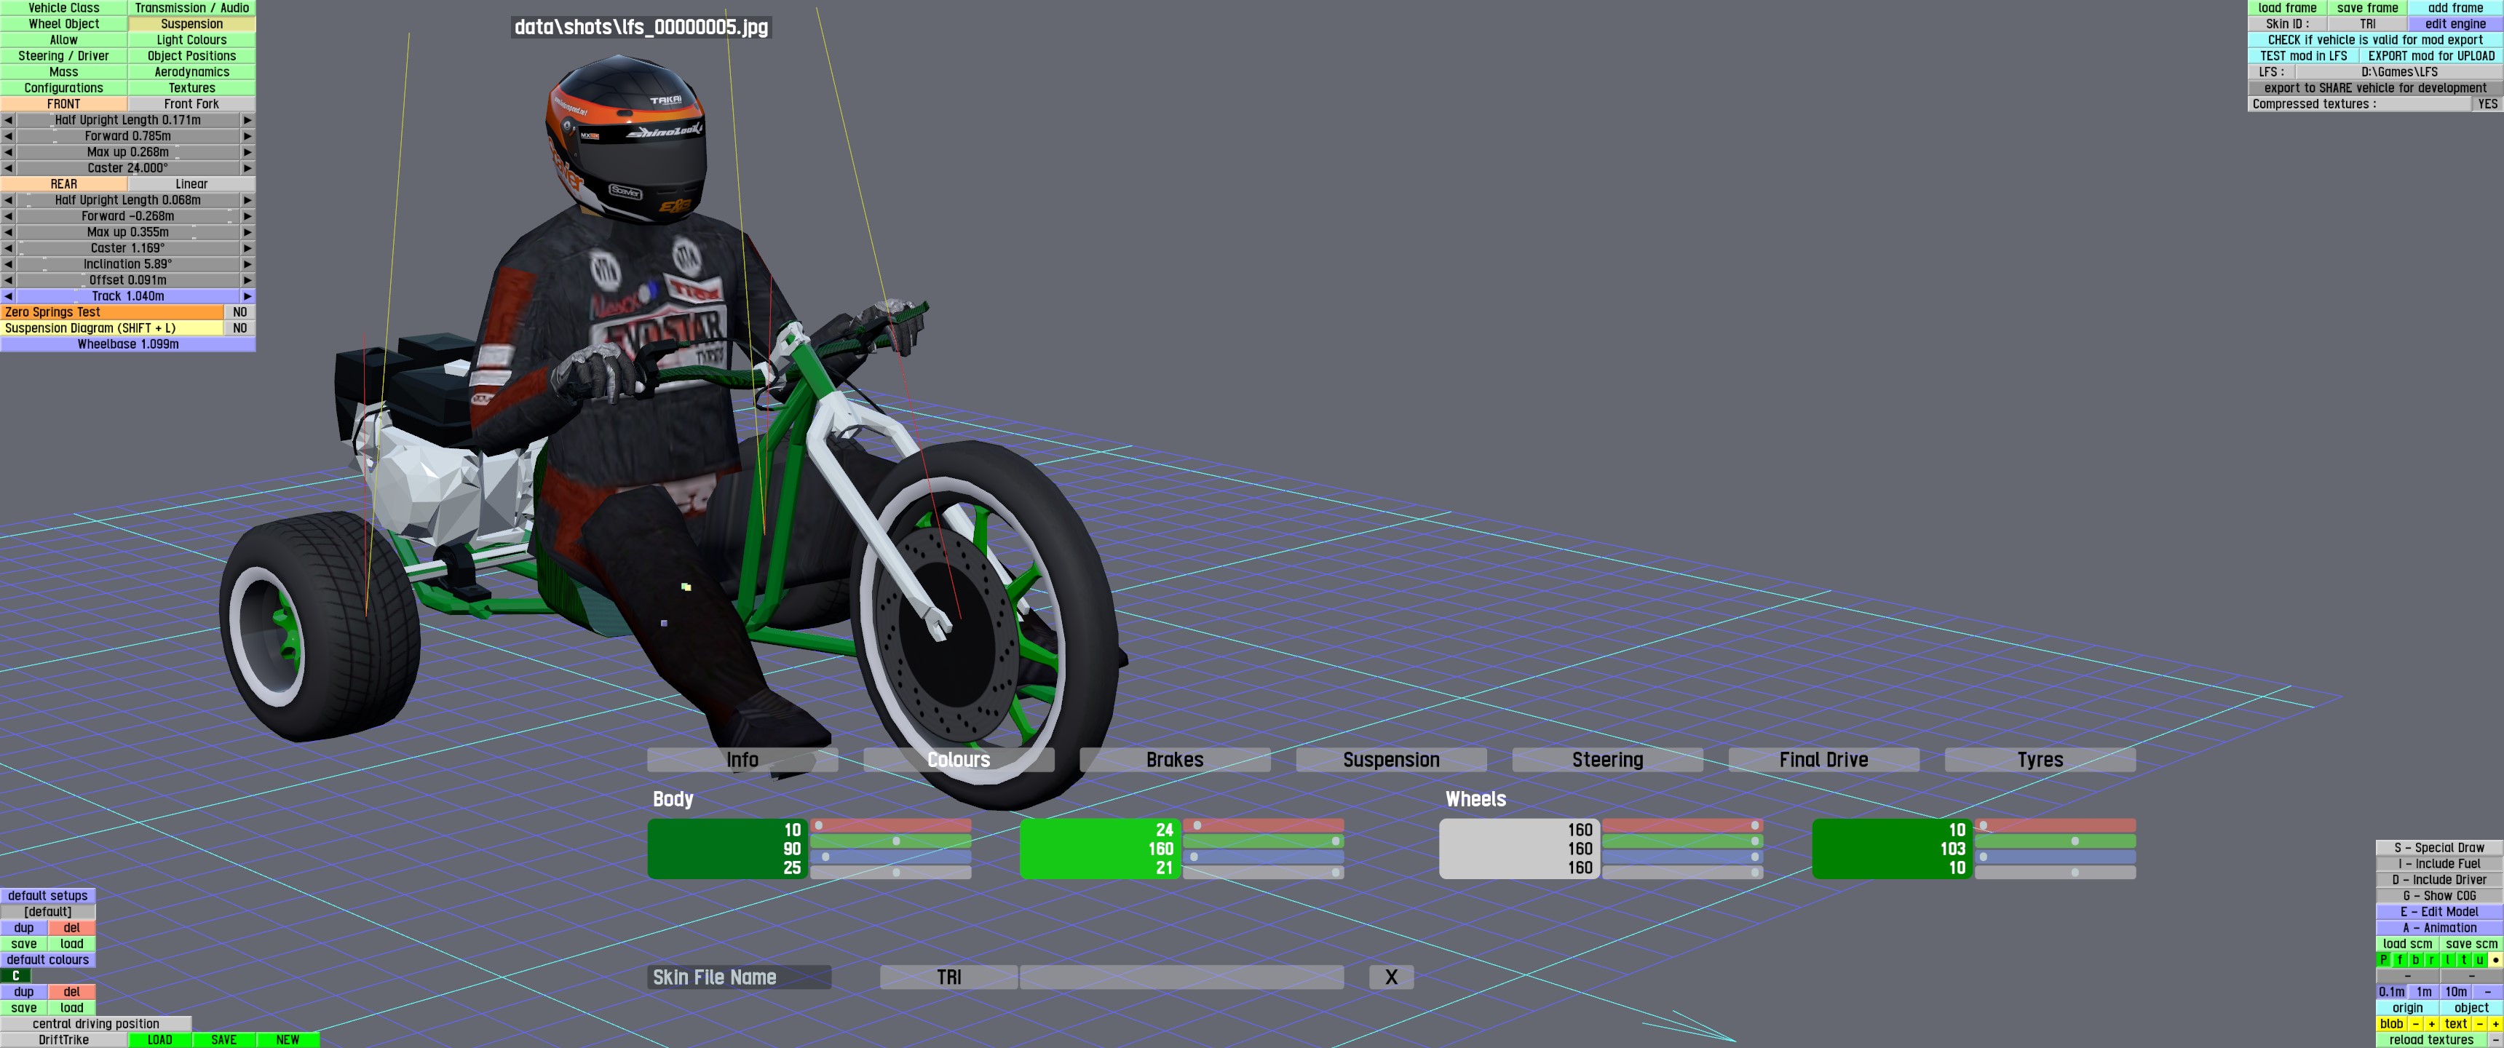Decrease text size with minus button

tap(2480, 1024)
